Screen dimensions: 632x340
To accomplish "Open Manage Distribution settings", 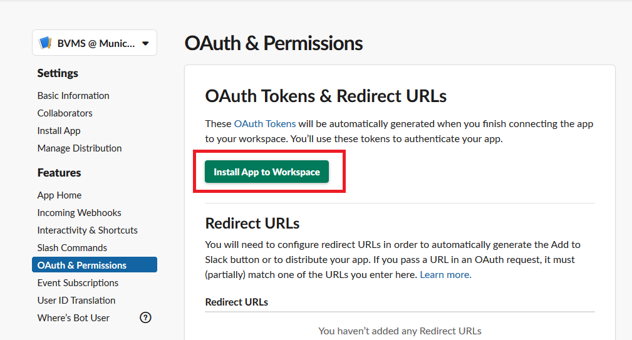I will (80, 148).
